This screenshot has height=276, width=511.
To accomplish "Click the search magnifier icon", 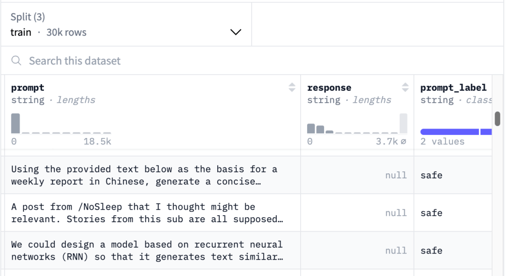I will coord(16,61).
